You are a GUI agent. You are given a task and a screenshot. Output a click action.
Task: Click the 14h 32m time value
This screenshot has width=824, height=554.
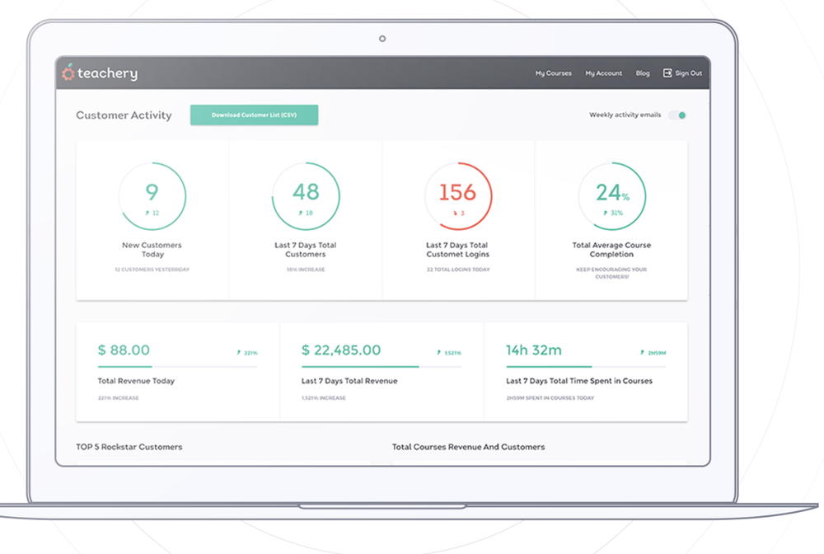pyautogui.click(x=534, y=350)
